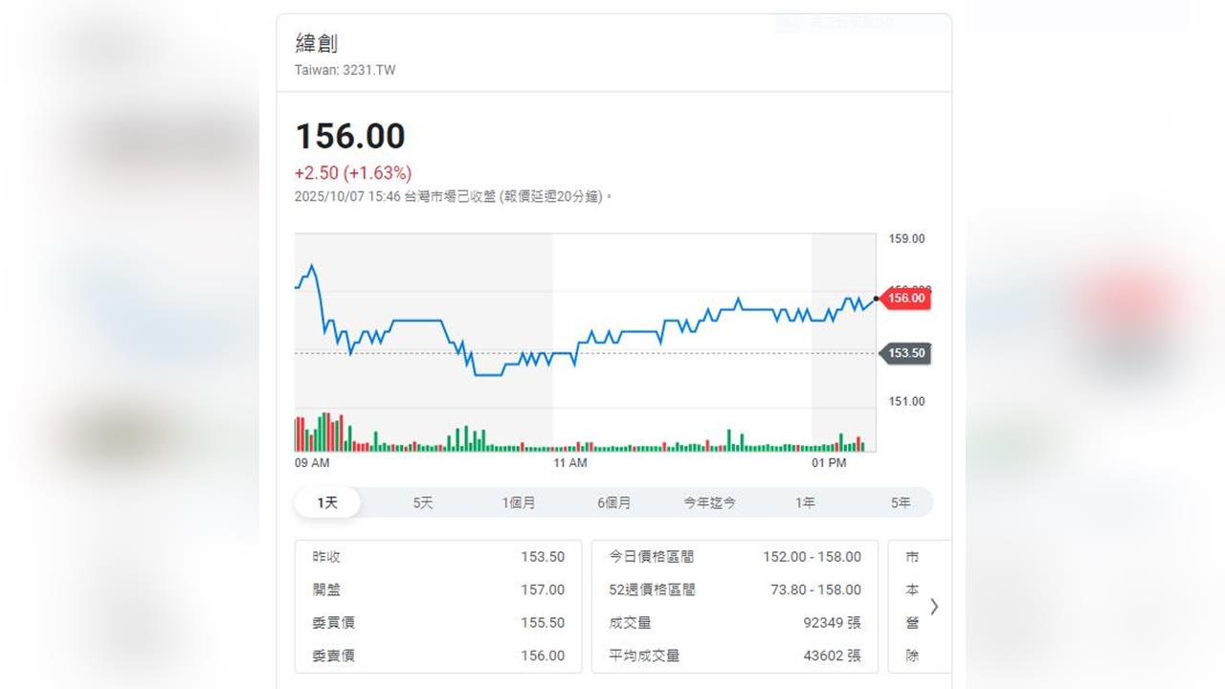Open the 1年 chart tab
The height and width of the screenshot is (689, 1225).
tap(805, 502)
